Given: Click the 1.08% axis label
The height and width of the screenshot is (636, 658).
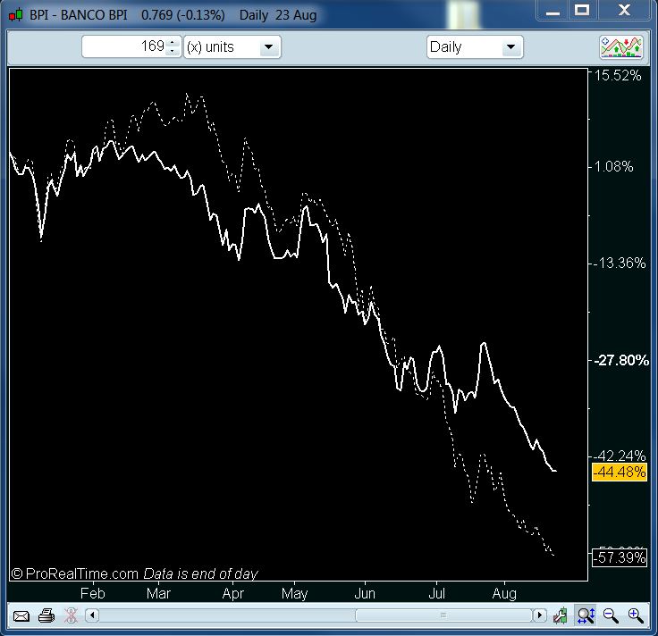Looking at the screenshot, I should coord(613,167).
